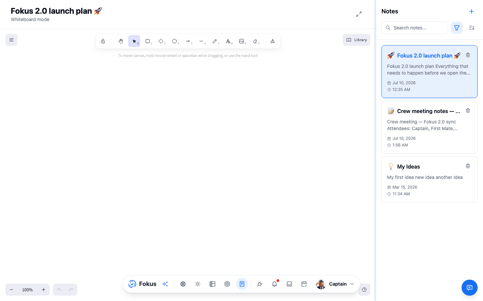Activate the pencil draw tool
Image resolution: width=483 pixels, height=301 pixels.
pos(215,41)
